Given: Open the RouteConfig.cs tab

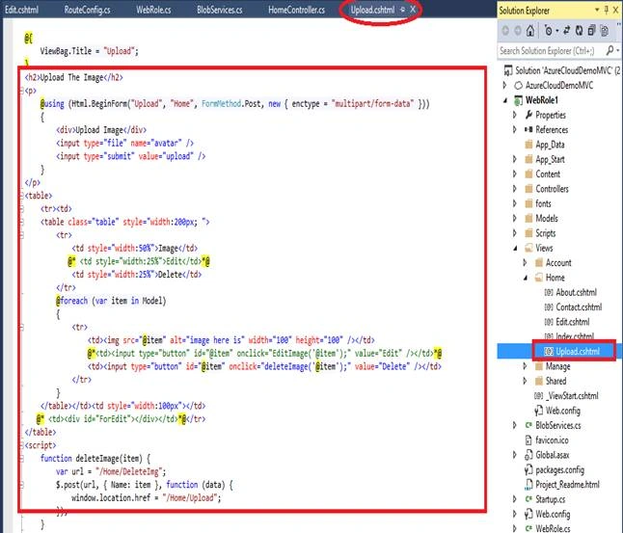Looking at the screenshot, I should [88, 10].
